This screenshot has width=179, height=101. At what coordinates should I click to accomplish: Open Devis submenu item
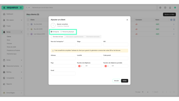coord(8,40)
